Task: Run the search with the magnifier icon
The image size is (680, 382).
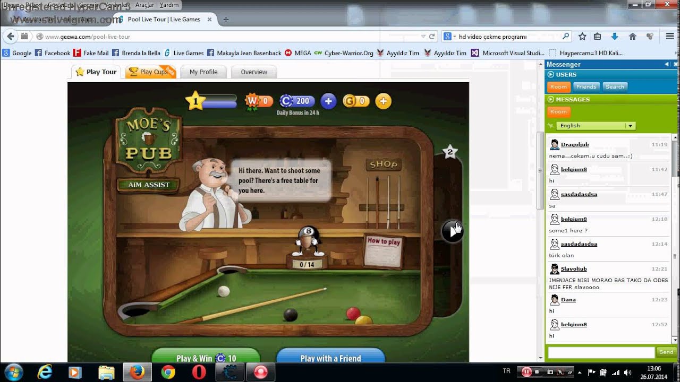Action: click(566, 37)
